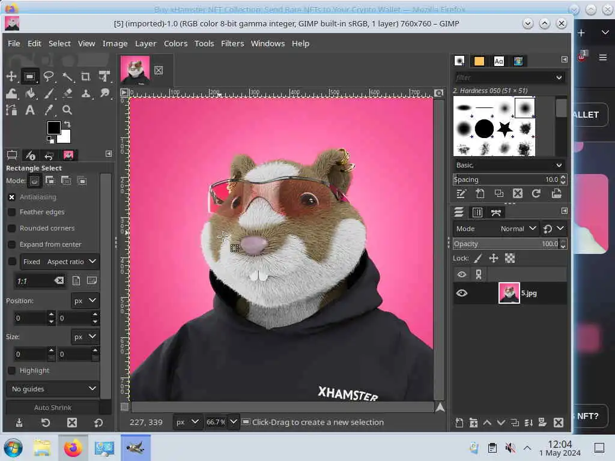Open the status bar px unit dropdown

coord(187,422)
